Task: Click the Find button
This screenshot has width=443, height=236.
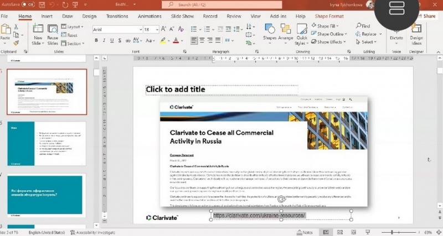Action: 363,26
